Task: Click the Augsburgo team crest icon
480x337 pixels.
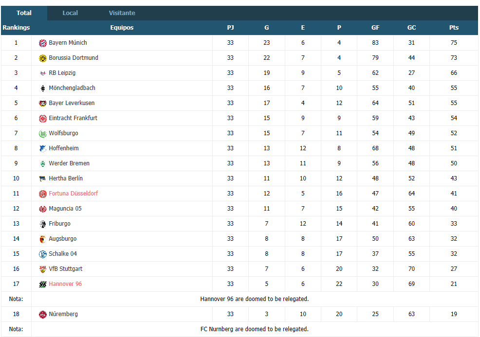Action: click(x=42, y=239)
